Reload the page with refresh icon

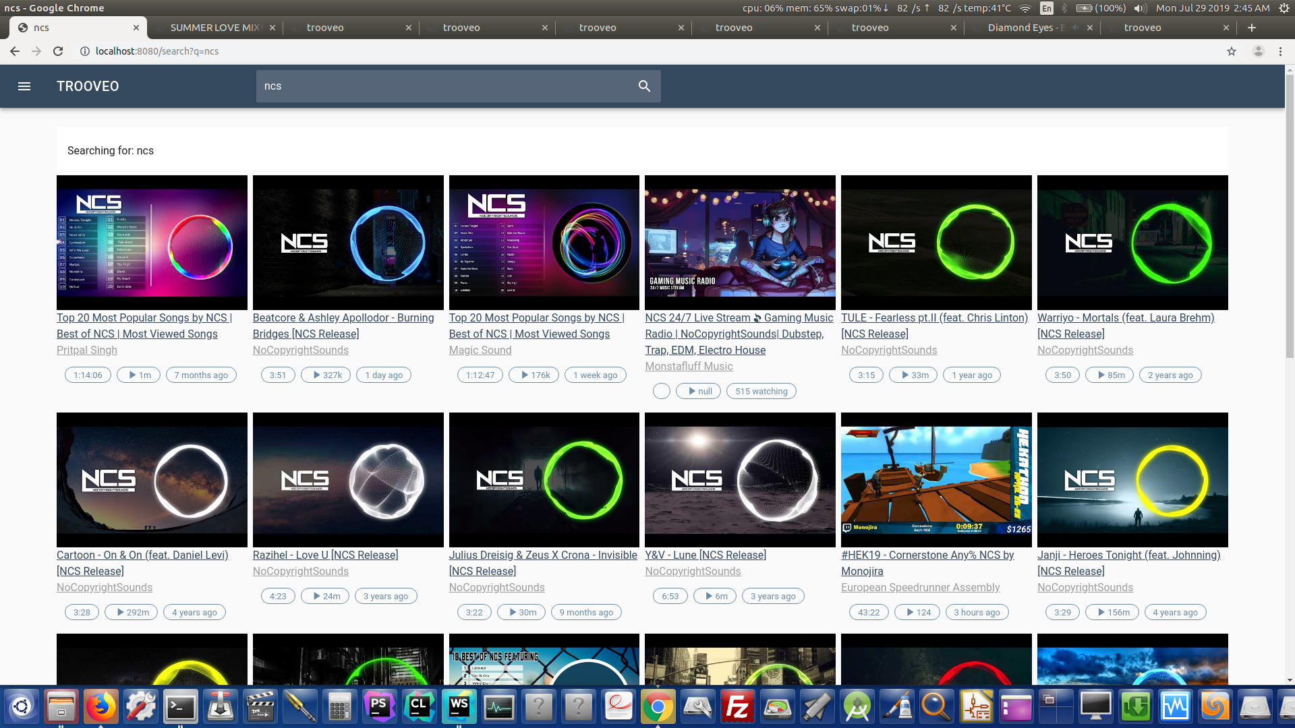[58, 51]
